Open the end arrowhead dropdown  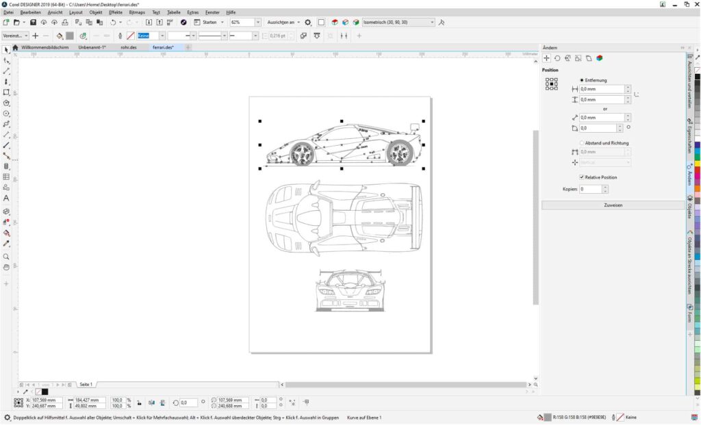coord(255,36)
